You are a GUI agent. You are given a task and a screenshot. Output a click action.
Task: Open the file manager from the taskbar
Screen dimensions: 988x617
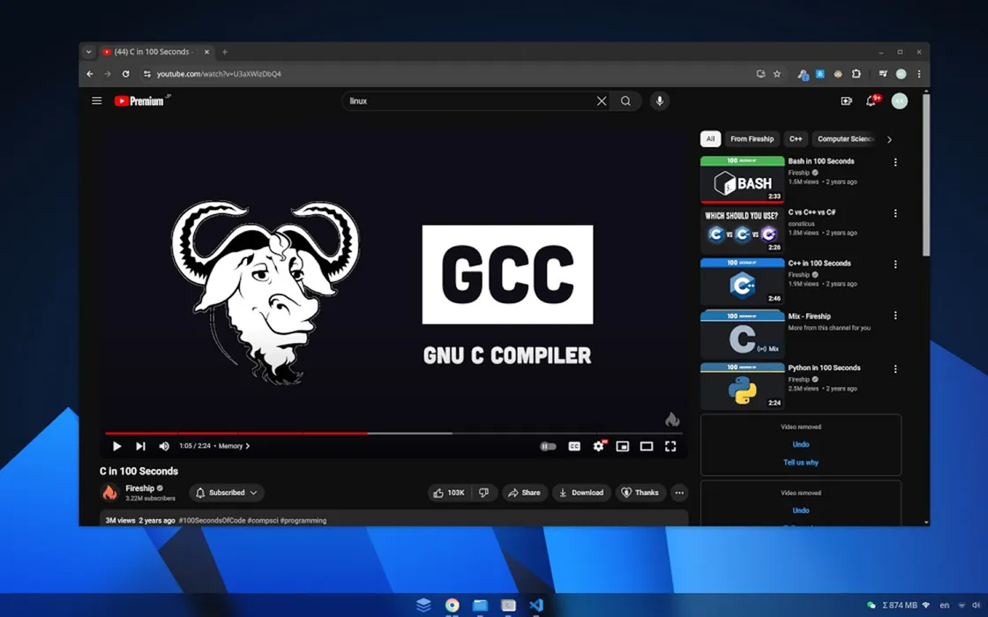click(480, 605)
